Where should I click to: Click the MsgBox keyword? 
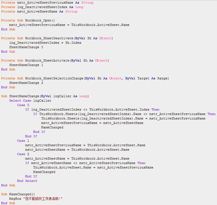point(15,199)
